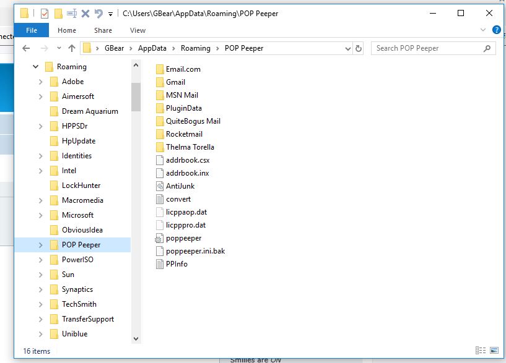Expand the HPPSDr tree folder
Screen dimensions: 506x363
41,126
